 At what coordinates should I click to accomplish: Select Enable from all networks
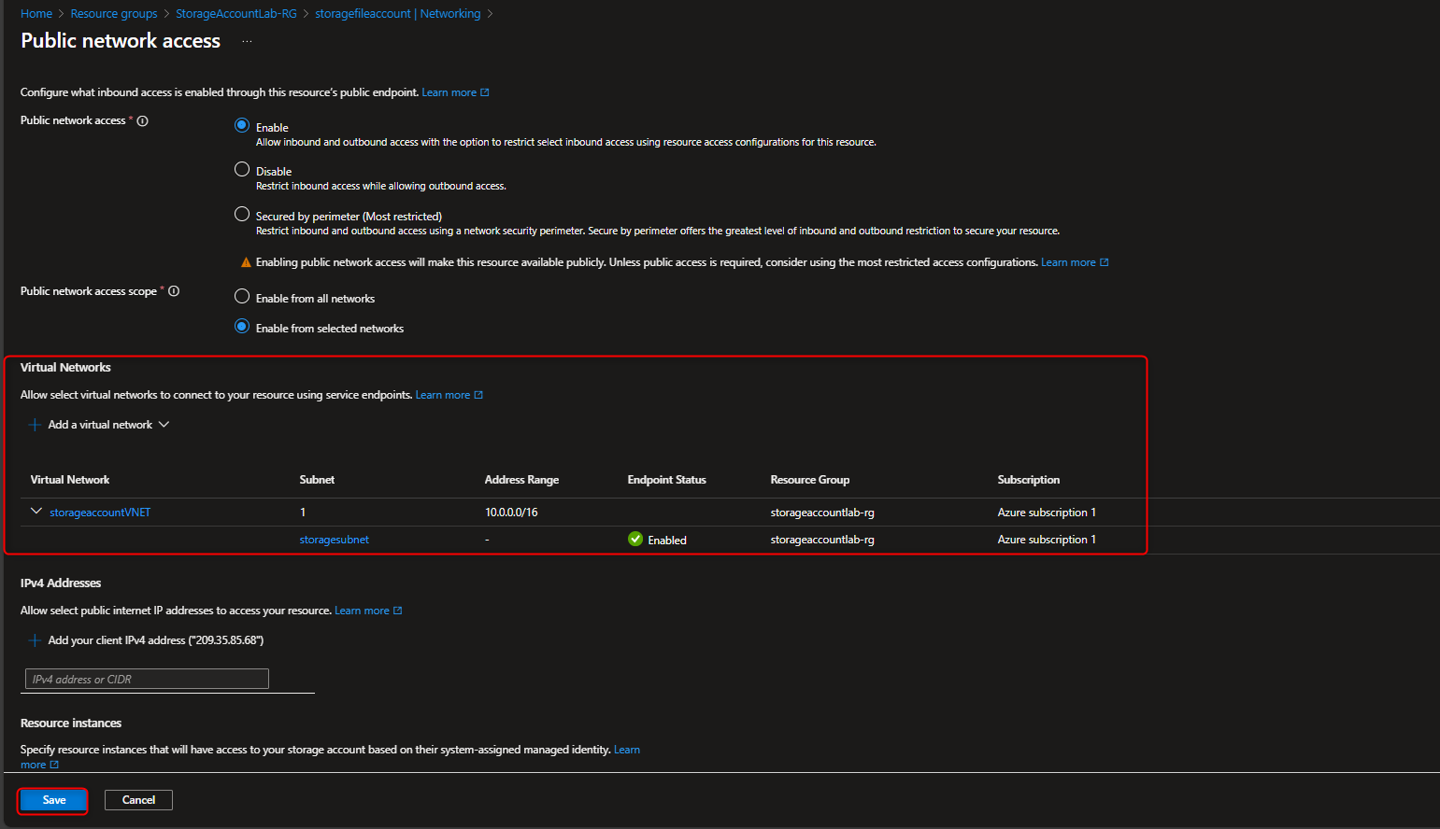click(242, 296)
